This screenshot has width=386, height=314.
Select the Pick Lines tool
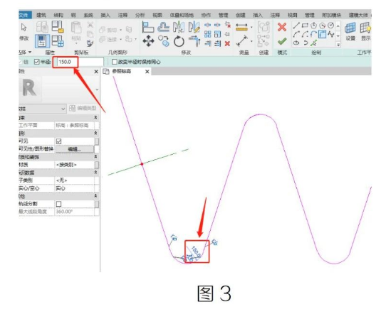point(313,43)
